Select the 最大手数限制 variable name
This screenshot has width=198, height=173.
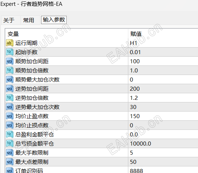click(32, 153)
